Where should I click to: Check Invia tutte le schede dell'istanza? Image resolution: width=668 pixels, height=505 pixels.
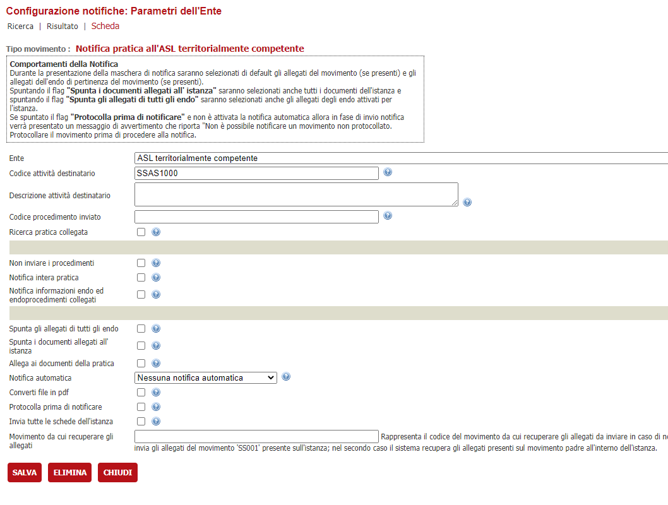pyautogui.click(x=141, y=421)
